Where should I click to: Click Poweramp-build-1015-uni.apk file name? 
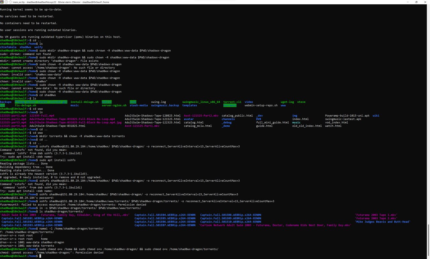[x=347, y=116]
